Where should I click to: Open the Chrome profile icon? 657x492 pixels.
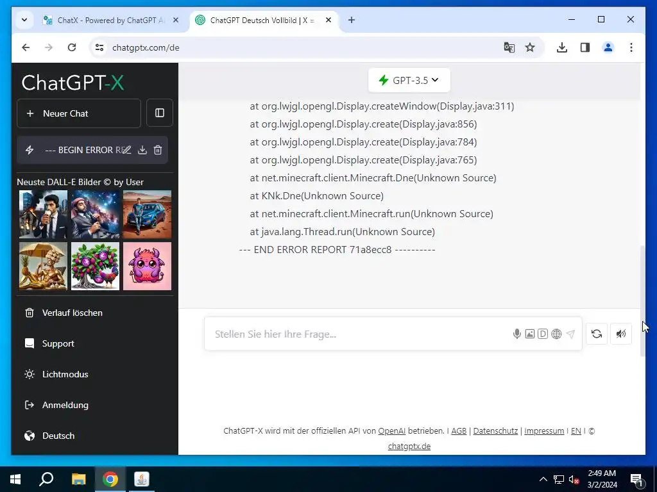click(608, 47)
